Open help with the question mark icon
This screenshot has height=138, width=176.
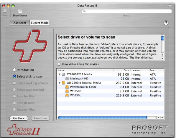point(166,23)
